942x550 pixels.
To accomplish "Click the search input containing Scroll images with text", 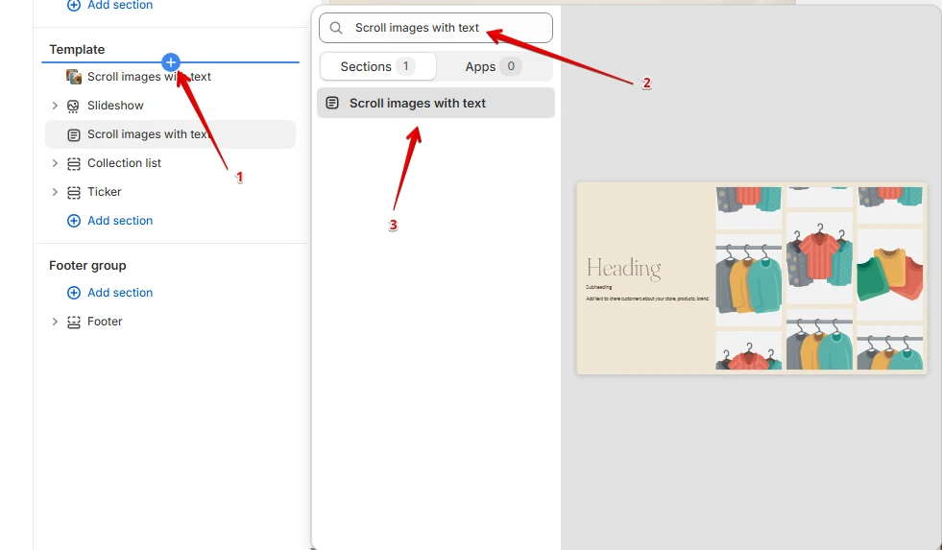I will pyautogui.click(x=436, y=28).
